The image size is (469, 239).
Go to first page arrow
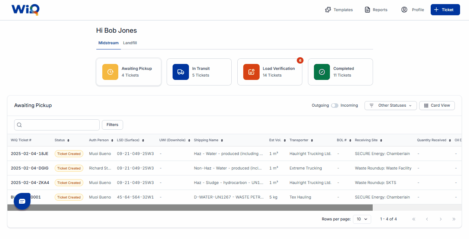(x=414, y=219)
